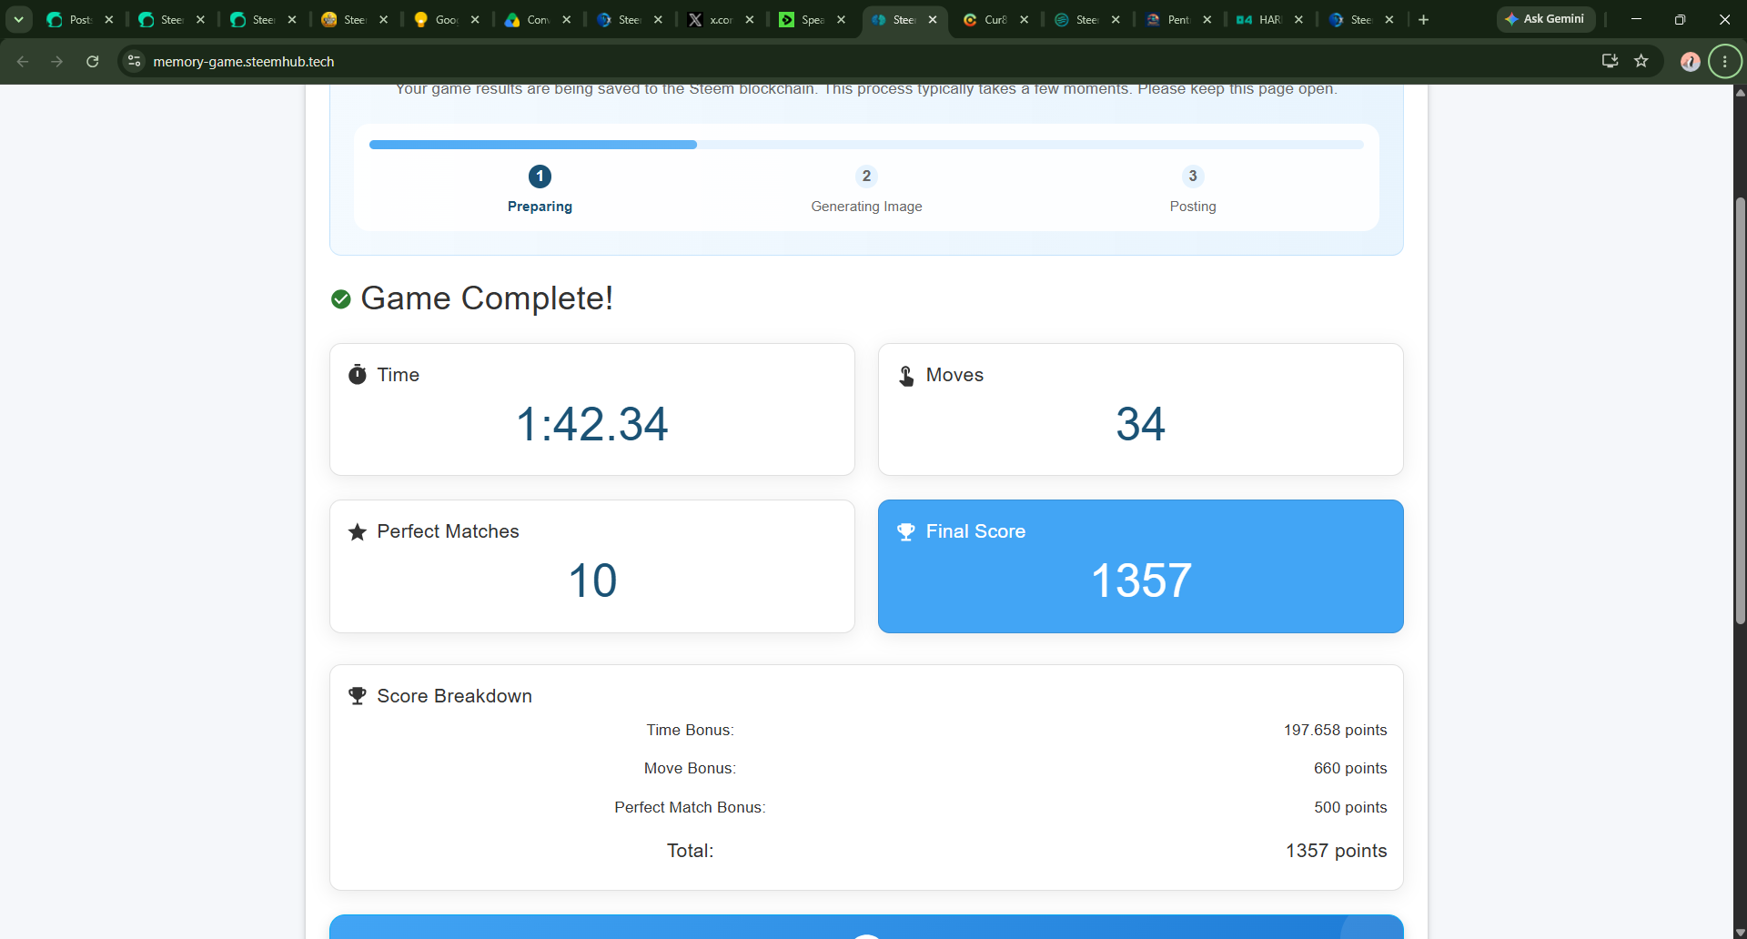Reload the memory-game page

pyautogui.click(x=92, y=61)
